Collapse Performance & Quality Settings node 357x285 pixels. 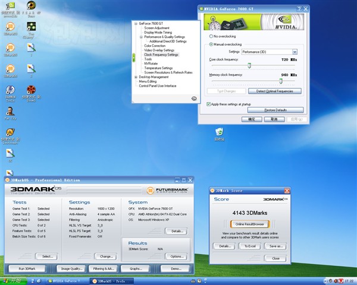(141, 37)
